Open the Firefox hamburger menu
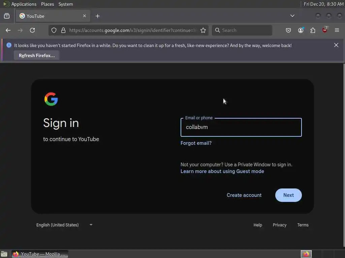The image size is (345, 258). pos(337,30)
